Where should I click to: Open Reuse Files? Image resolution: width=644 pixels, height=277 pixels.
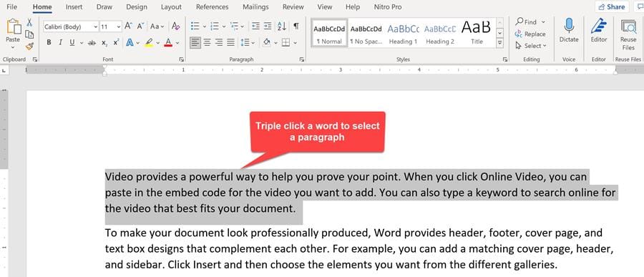point(628,34)
